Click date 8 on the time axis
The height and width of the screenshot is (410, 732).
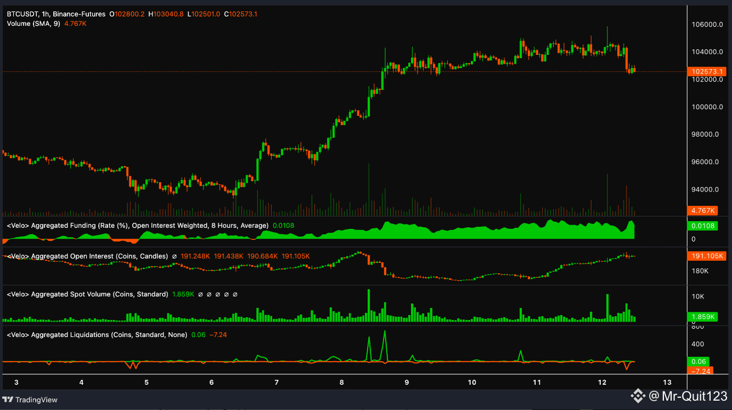tap(341, 382)
